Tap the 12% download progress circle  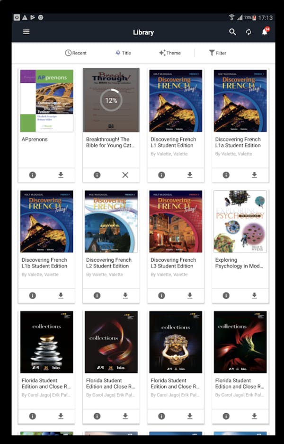(x=111, y=100)
